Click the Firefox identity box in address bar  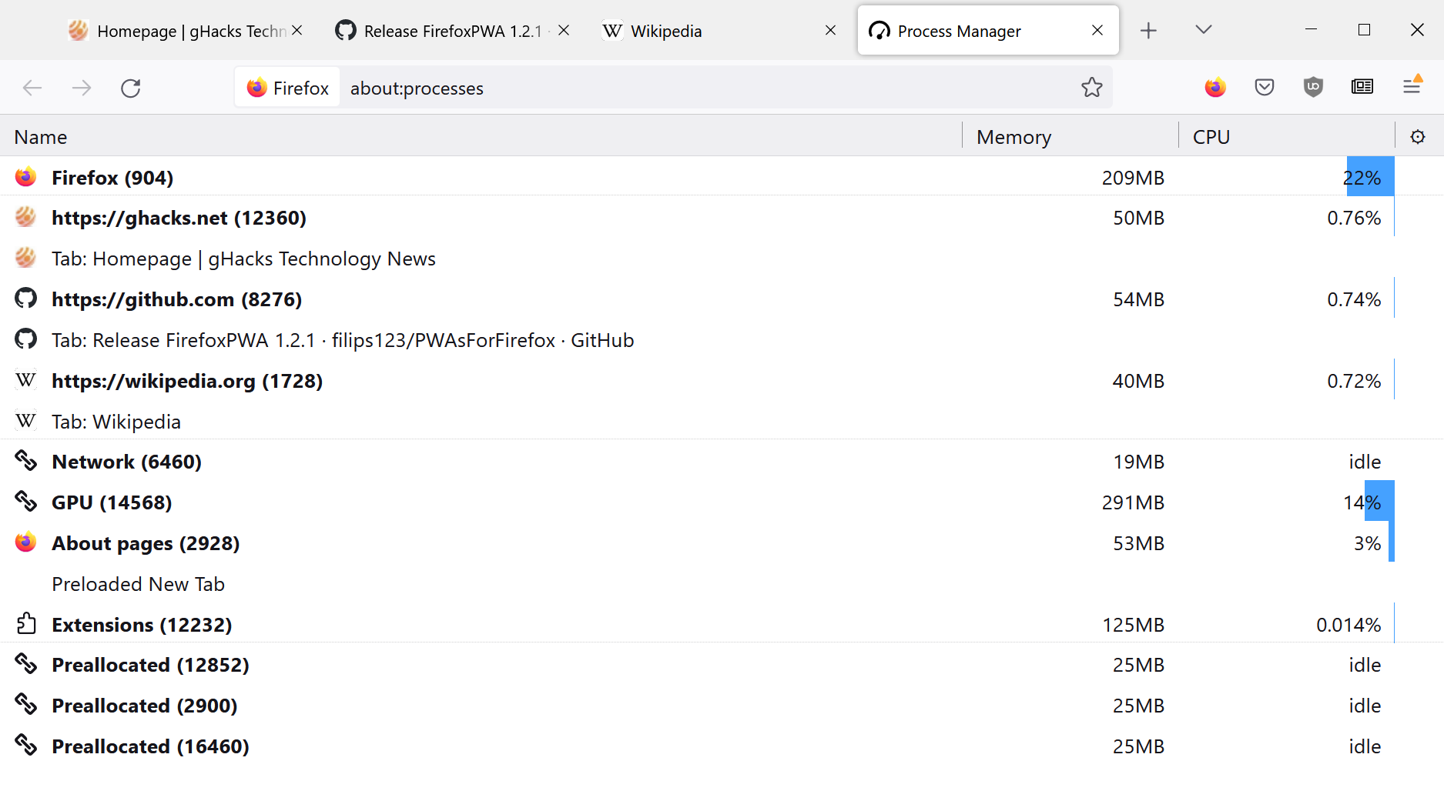click(x=287, y=88)
